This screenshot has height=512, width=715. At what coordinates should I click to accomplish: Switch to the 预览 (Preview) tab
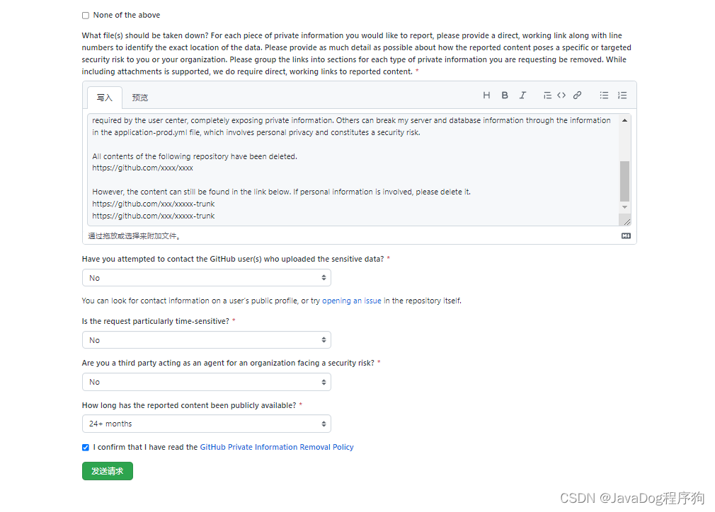139,97
